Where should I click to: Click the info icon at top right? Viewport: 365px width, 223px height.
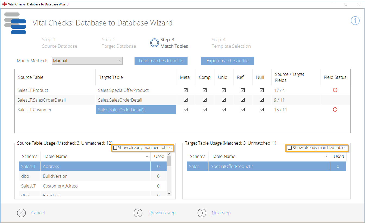(355, 21)
